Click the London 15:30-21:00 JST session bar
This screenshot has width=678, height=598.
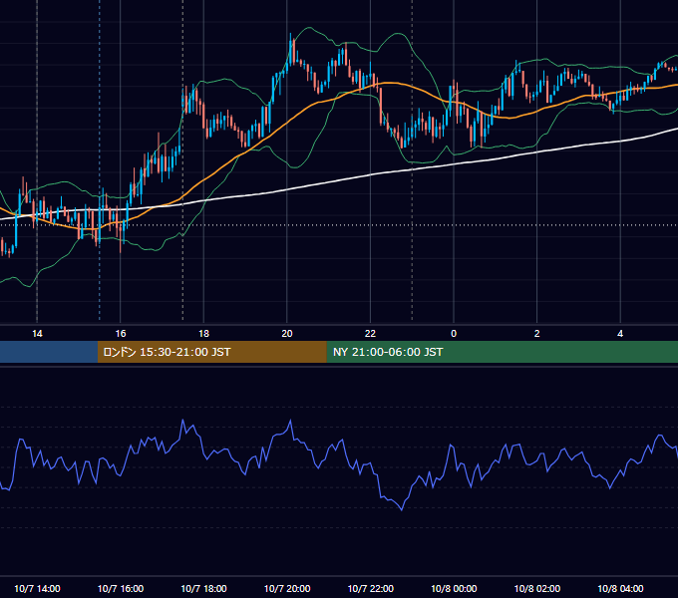click(x=211, y=352)
